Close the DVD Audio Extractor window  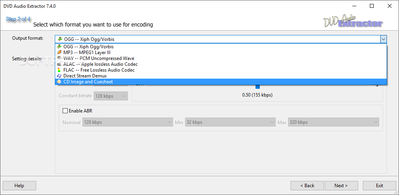click(390, 6)
